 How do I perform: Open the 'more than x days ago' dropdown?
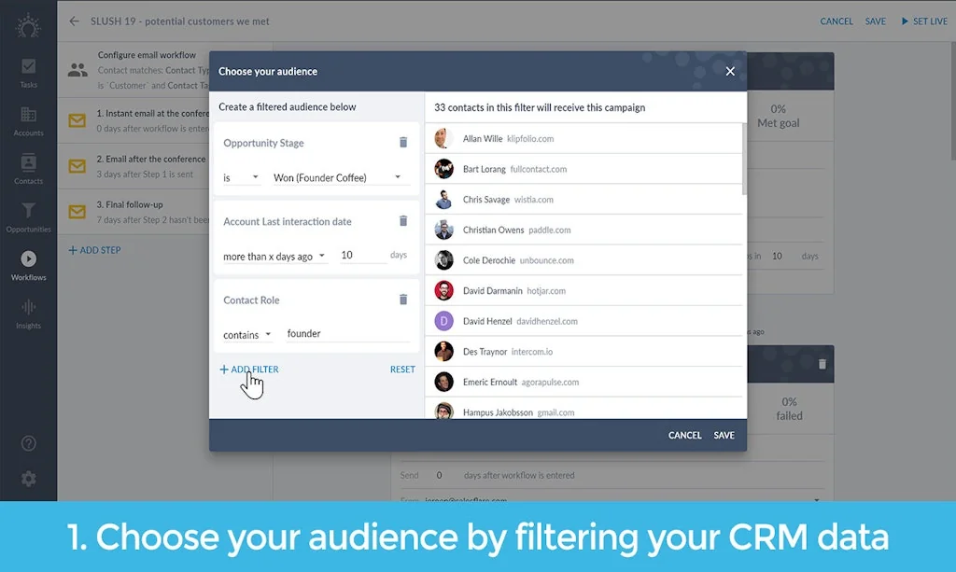click(274, 255)
